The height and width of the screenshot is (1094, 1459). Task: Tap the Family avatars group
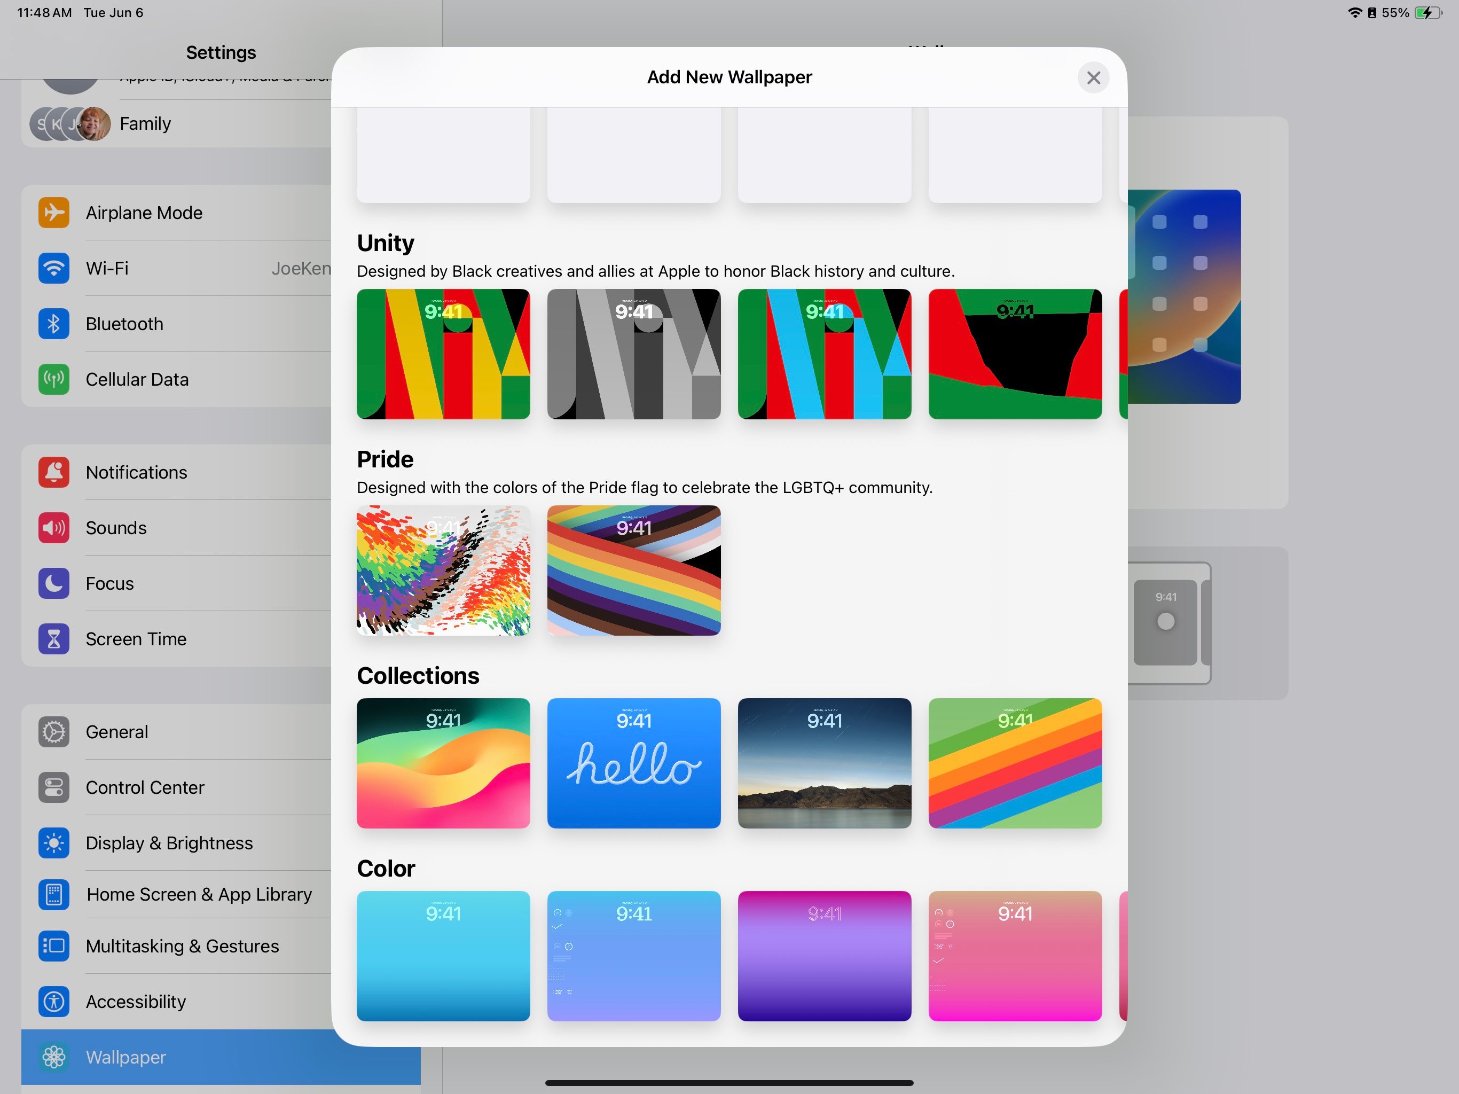70,123
